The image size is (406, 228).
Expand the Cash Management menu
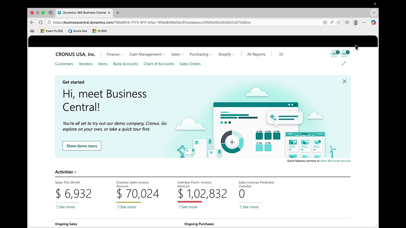coord(147,54)
